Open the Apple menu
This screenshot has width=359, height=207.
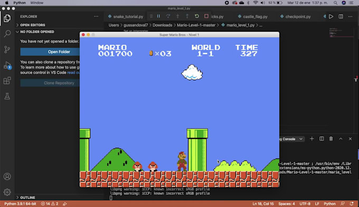(7, 3)
